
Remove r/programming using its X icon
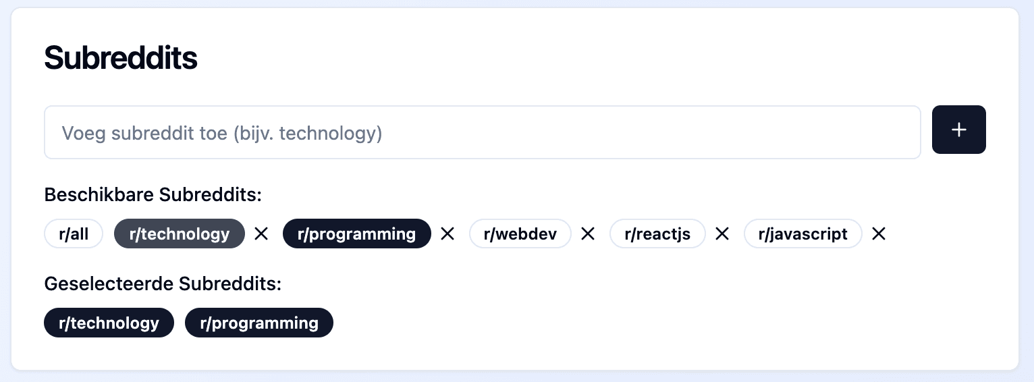[447, 234]
